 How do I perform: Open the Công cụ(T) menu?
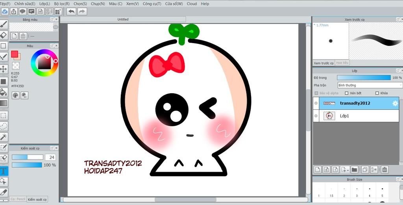[152, 4]
